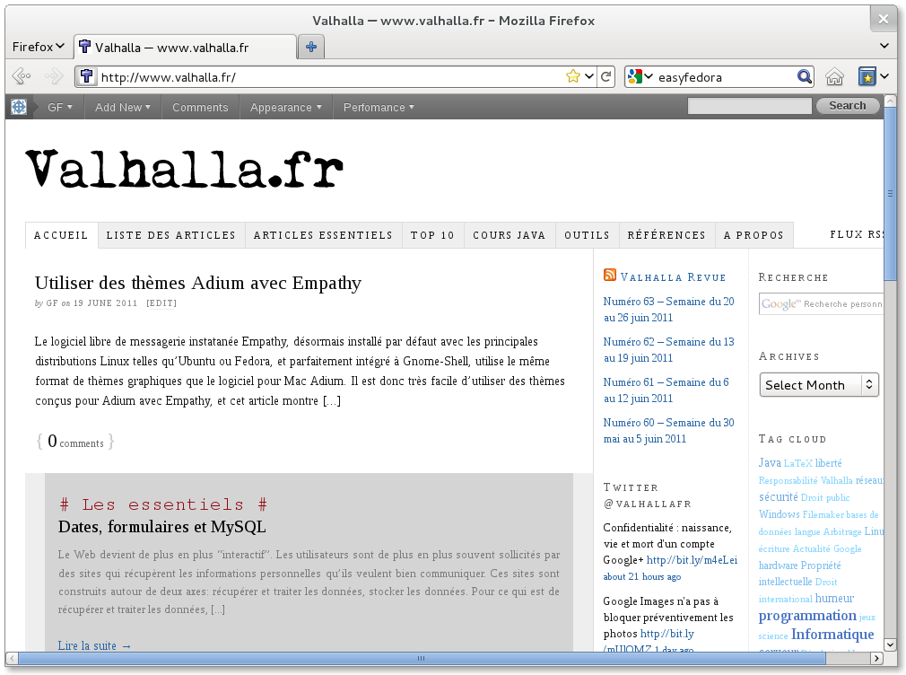Image resolution: width=906 pixels, height=675 pixels.
Task: Click the bit.ly/m4eLei tweet link
Action: (x=692, y=560)
